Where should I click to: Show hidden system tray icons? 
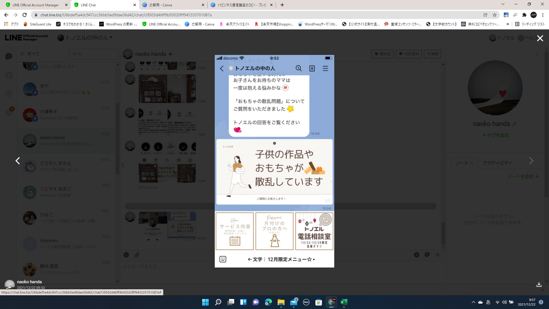click(473, 302)
